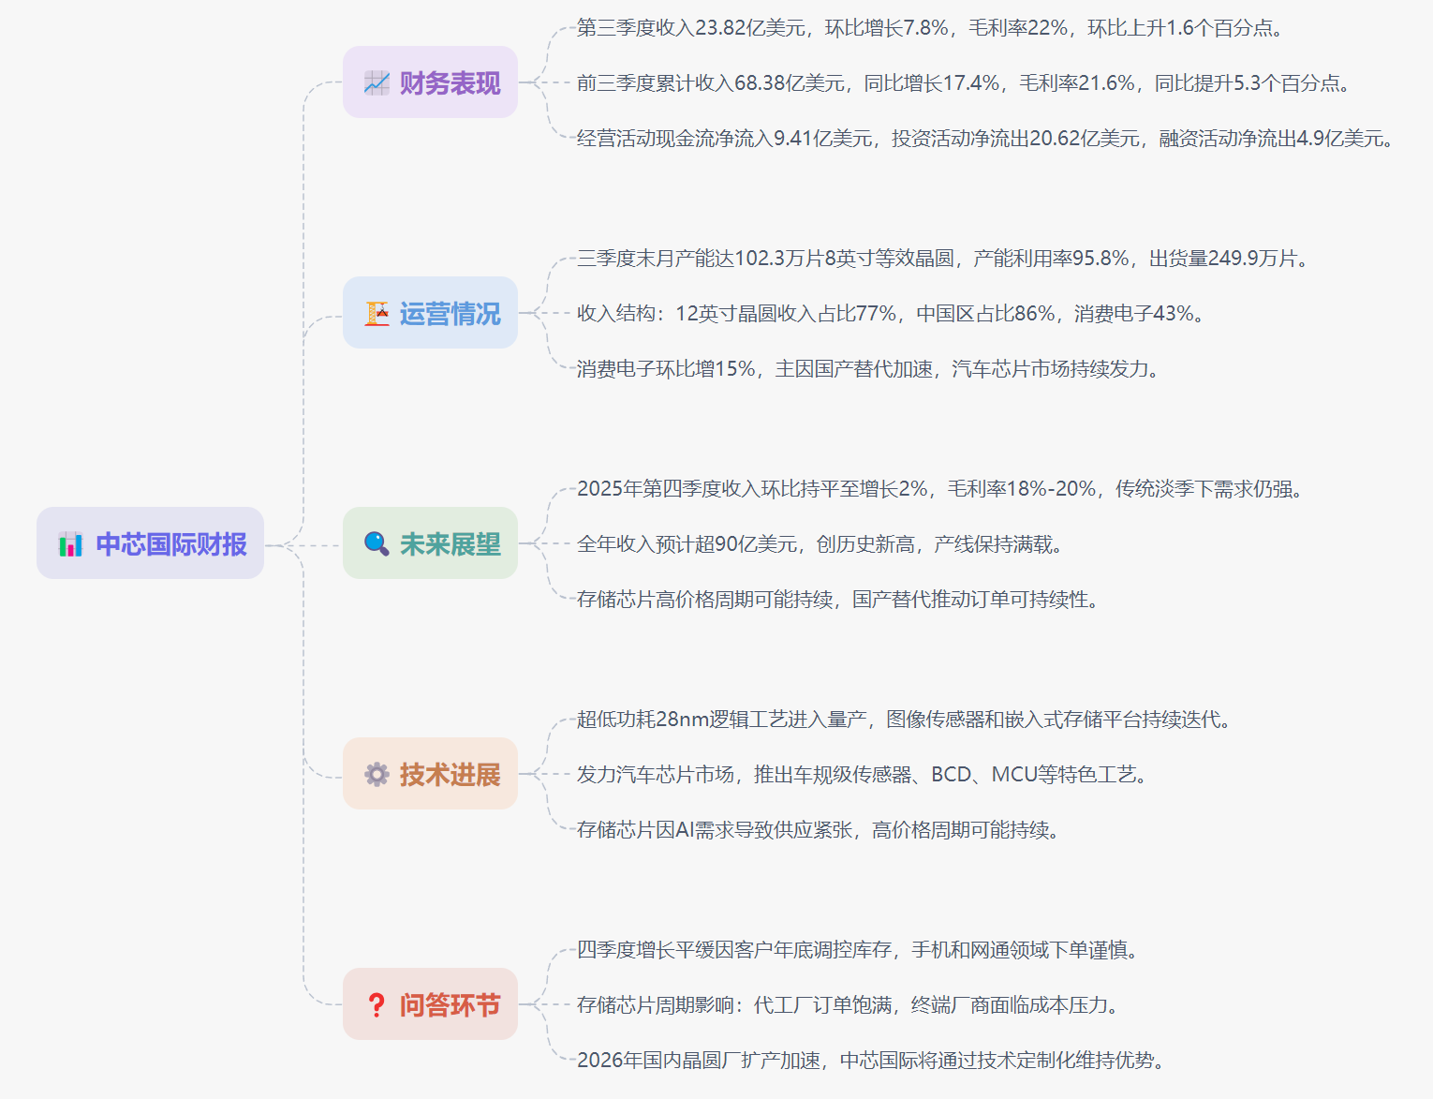This screenshot has height=1099, width=1433.
Task: Click the 全年收入预计超90亿美元 leaf
Action: (821, 544)
